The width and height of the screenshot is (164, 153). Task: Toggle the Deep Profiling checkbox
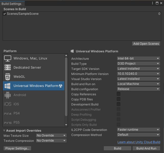[x=119, y=114]
